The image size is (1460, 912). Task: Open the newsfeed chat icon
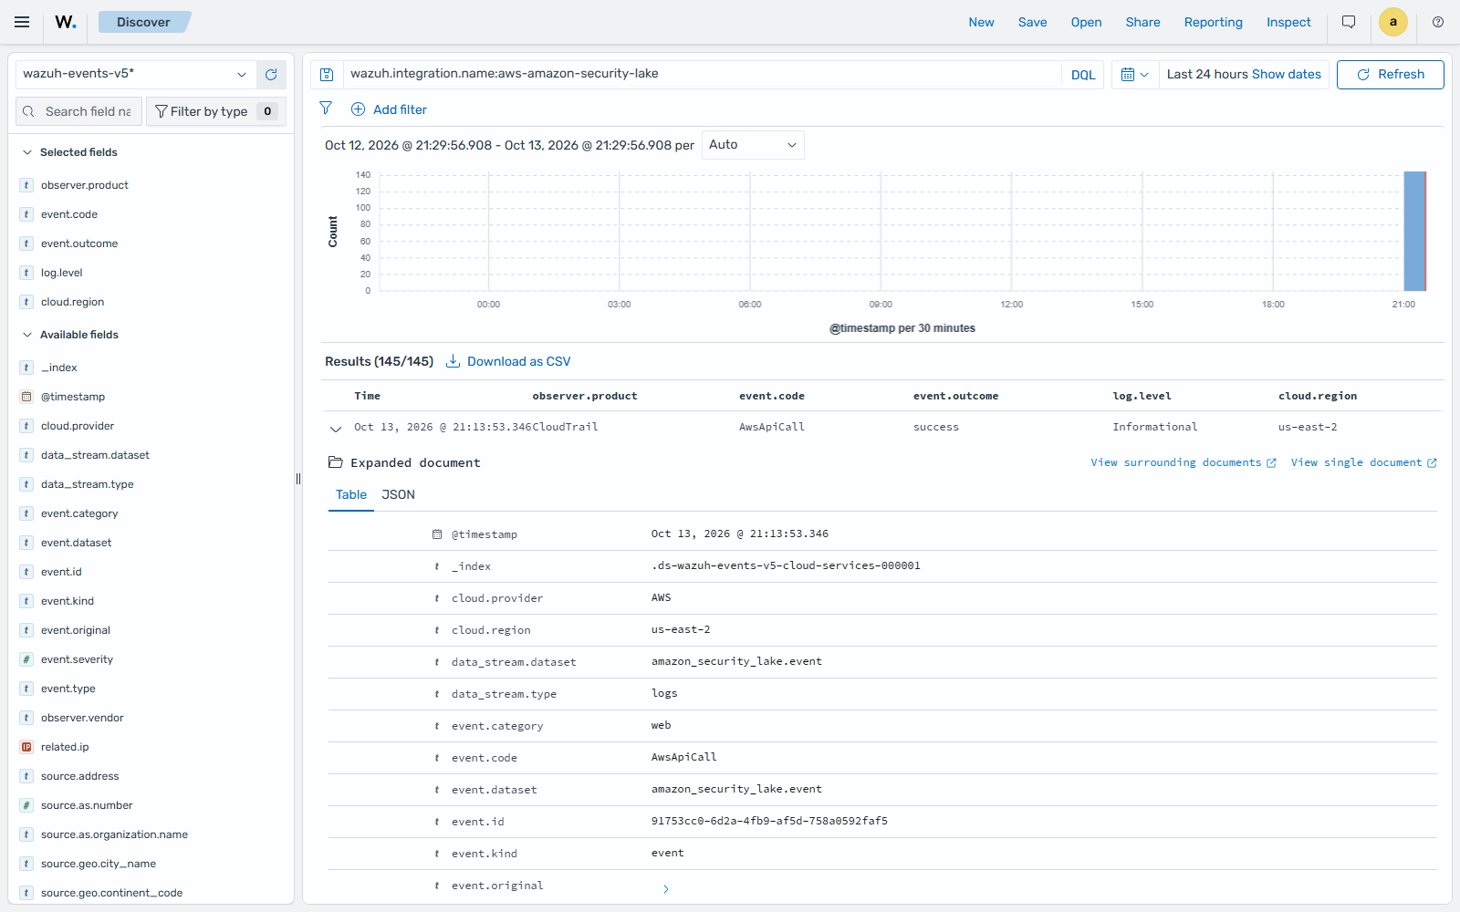[1349, 22]
